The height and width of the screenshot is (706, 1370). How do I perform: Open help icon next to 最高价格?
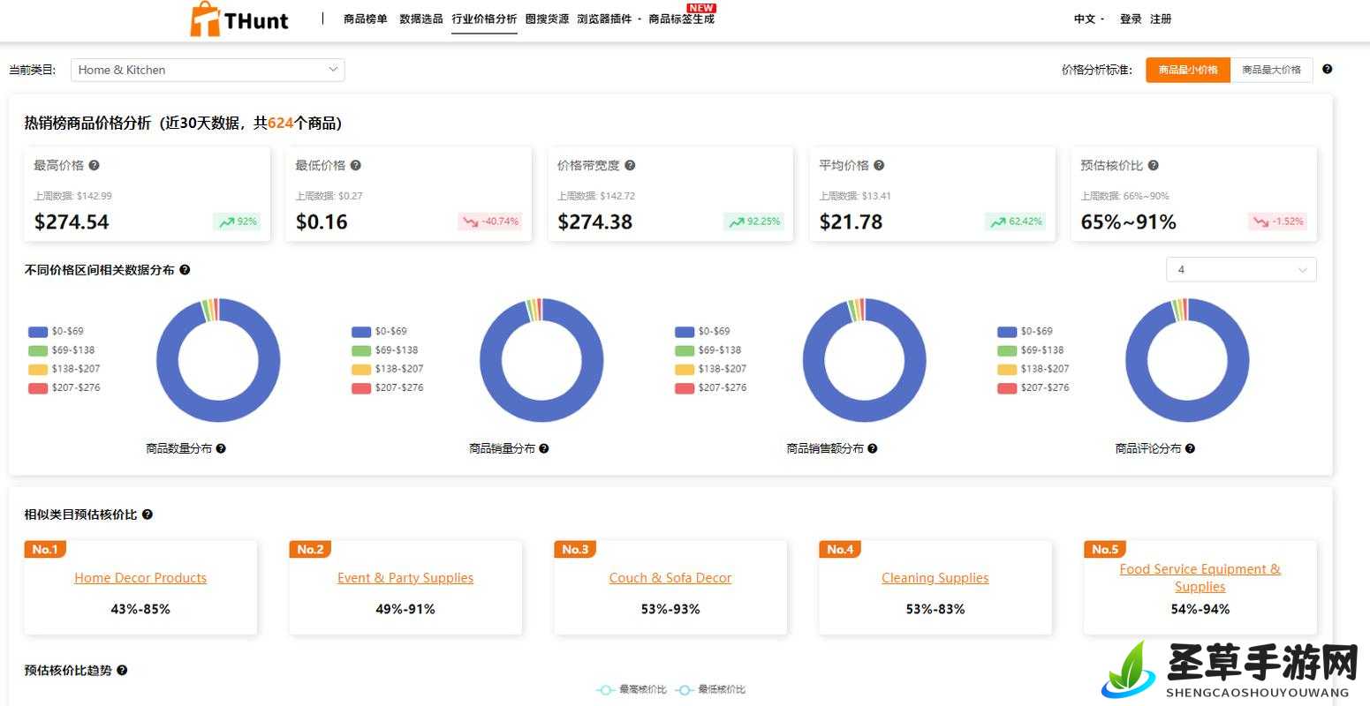(x=95, y=165)
